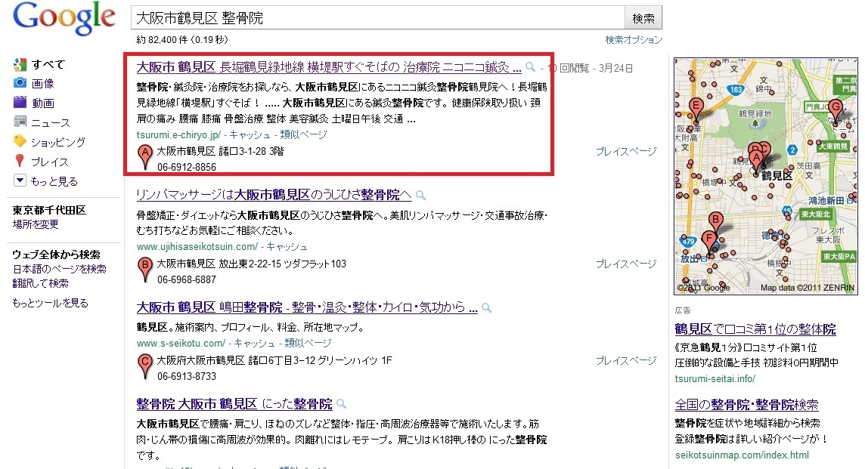This screenshot has height=469, width=865.
Task: Open 検索オプション link
Action: (x=634, y=40)
